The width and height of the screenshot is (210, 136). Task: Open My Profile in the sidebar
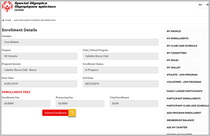pyautogui.click(x=174, y=31)
